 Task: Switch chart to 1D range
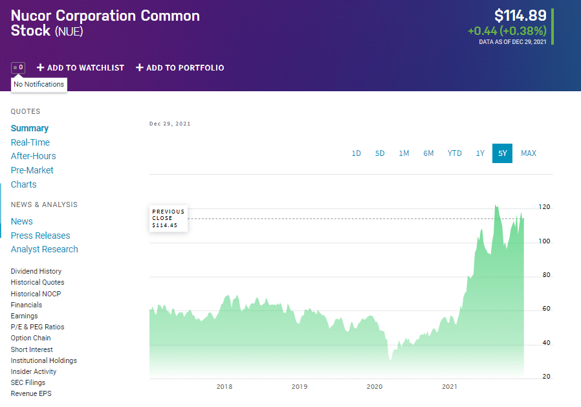(356, 153)
